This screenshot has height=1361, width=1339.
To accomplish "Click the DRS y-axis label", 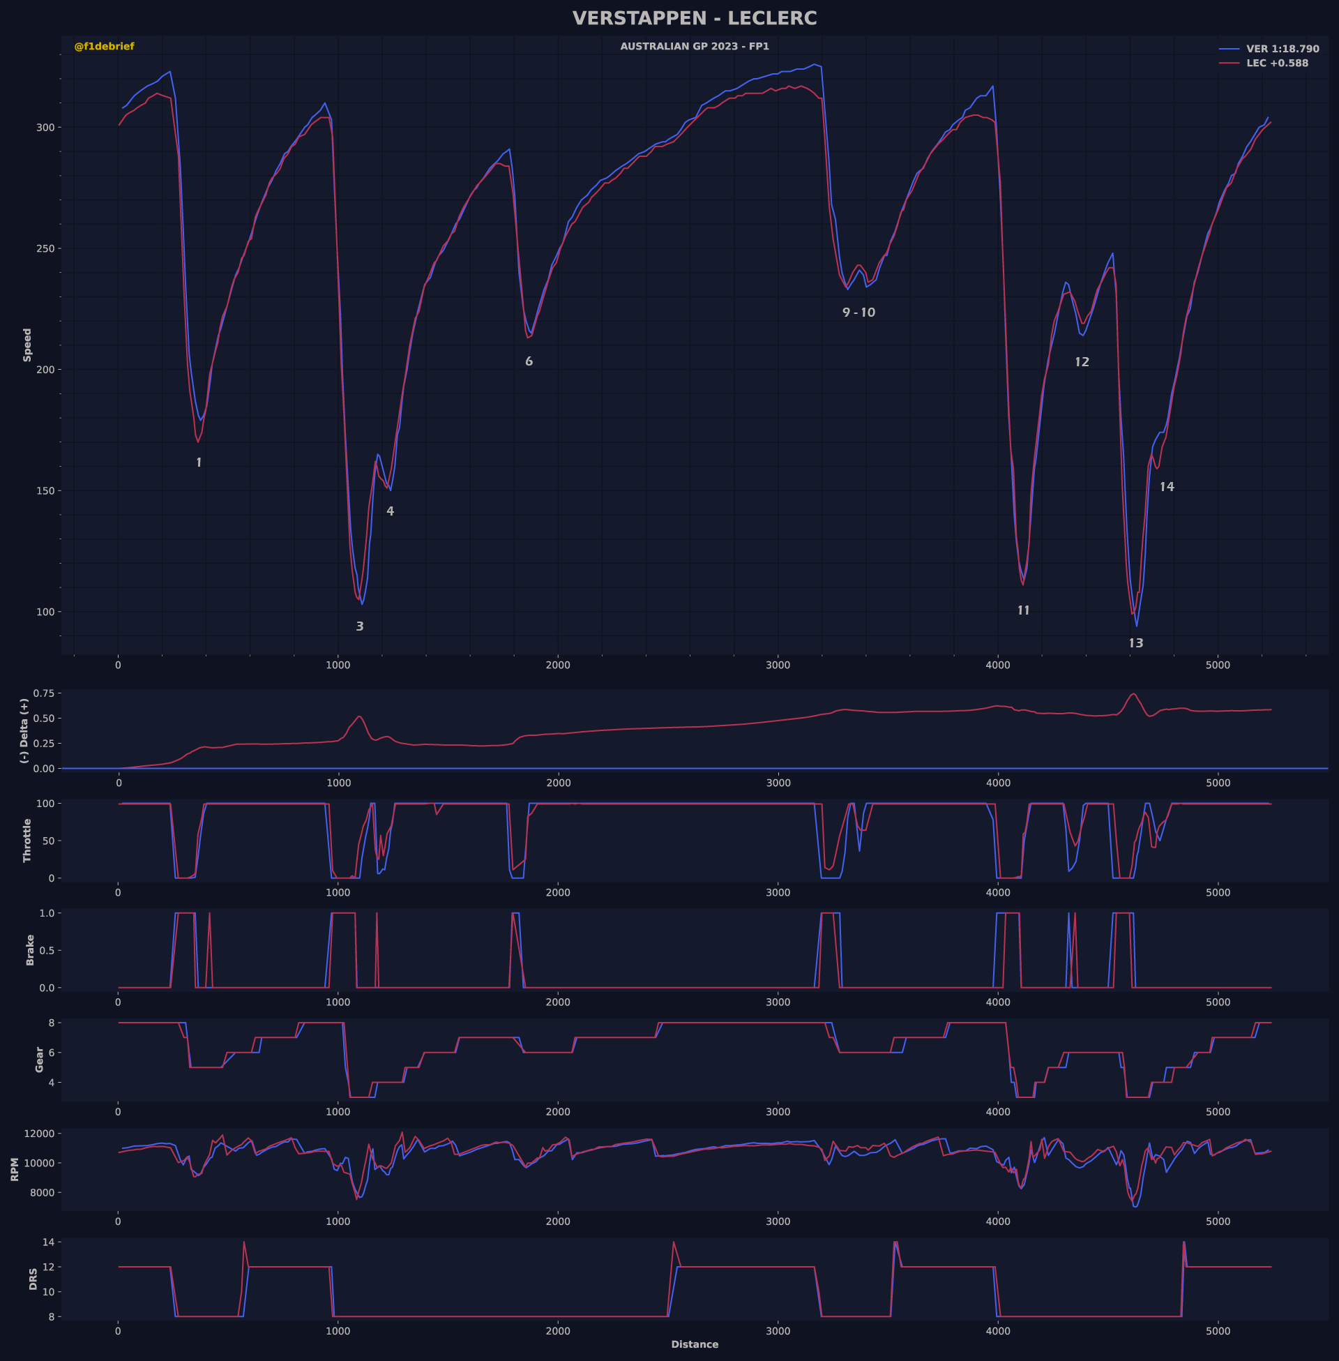I will (x=33, y=1279).
